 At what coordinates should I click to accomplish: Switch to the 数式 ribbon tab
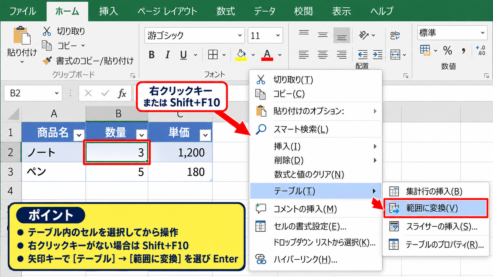click(226, 11)
